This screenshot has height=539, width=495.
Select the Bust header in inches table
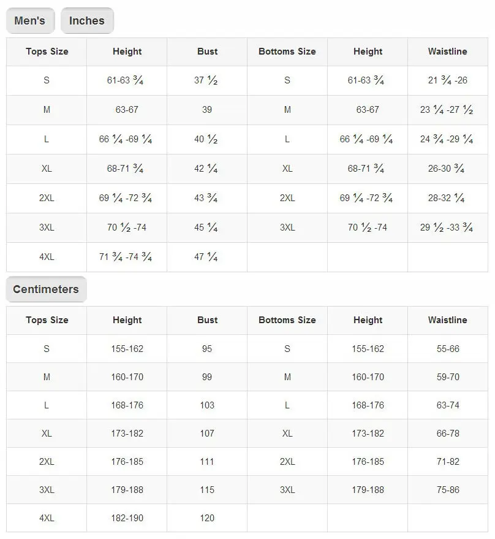coord(207,52)
